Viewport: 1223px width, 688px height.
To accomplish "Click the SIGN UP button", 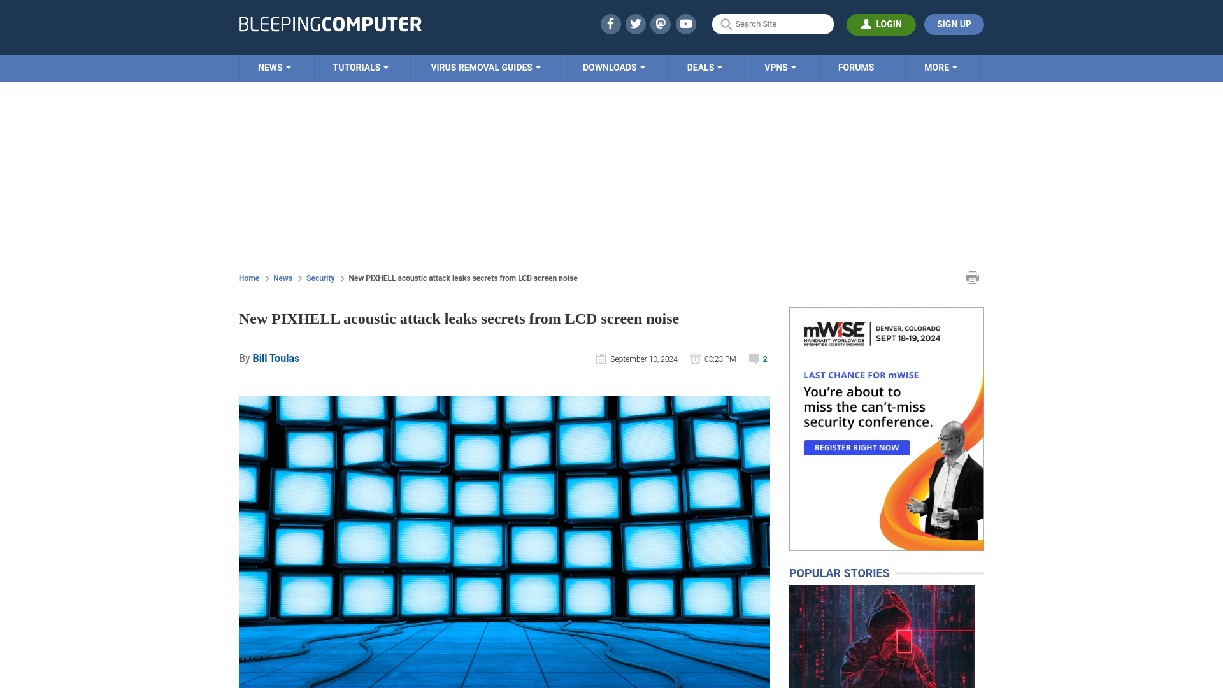I will pyautogui.click(x=954, y=24).
